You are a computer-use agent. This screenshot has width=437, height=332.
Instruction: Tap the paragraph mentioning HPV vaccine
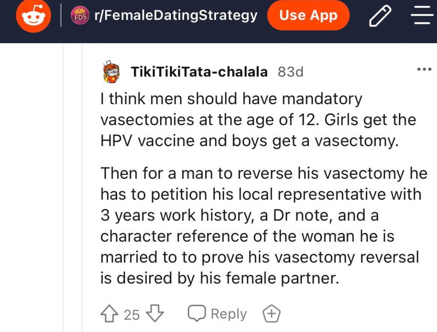(x=258, y=120)
